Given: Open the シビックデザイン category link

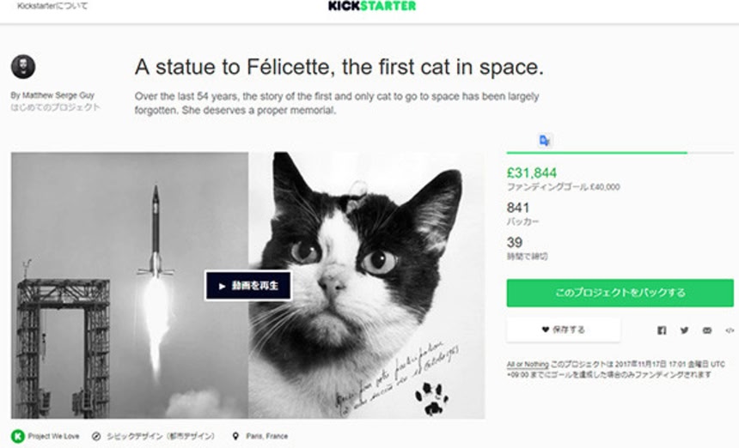Looking at the screenshot, I should click(x=159, y=436).
